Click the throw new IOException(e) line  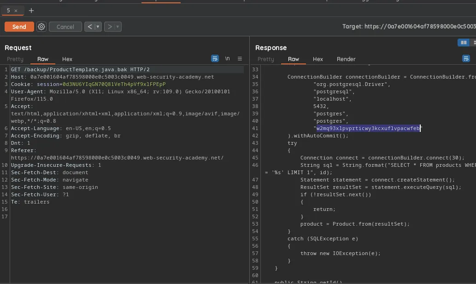[x=341, y=253]
